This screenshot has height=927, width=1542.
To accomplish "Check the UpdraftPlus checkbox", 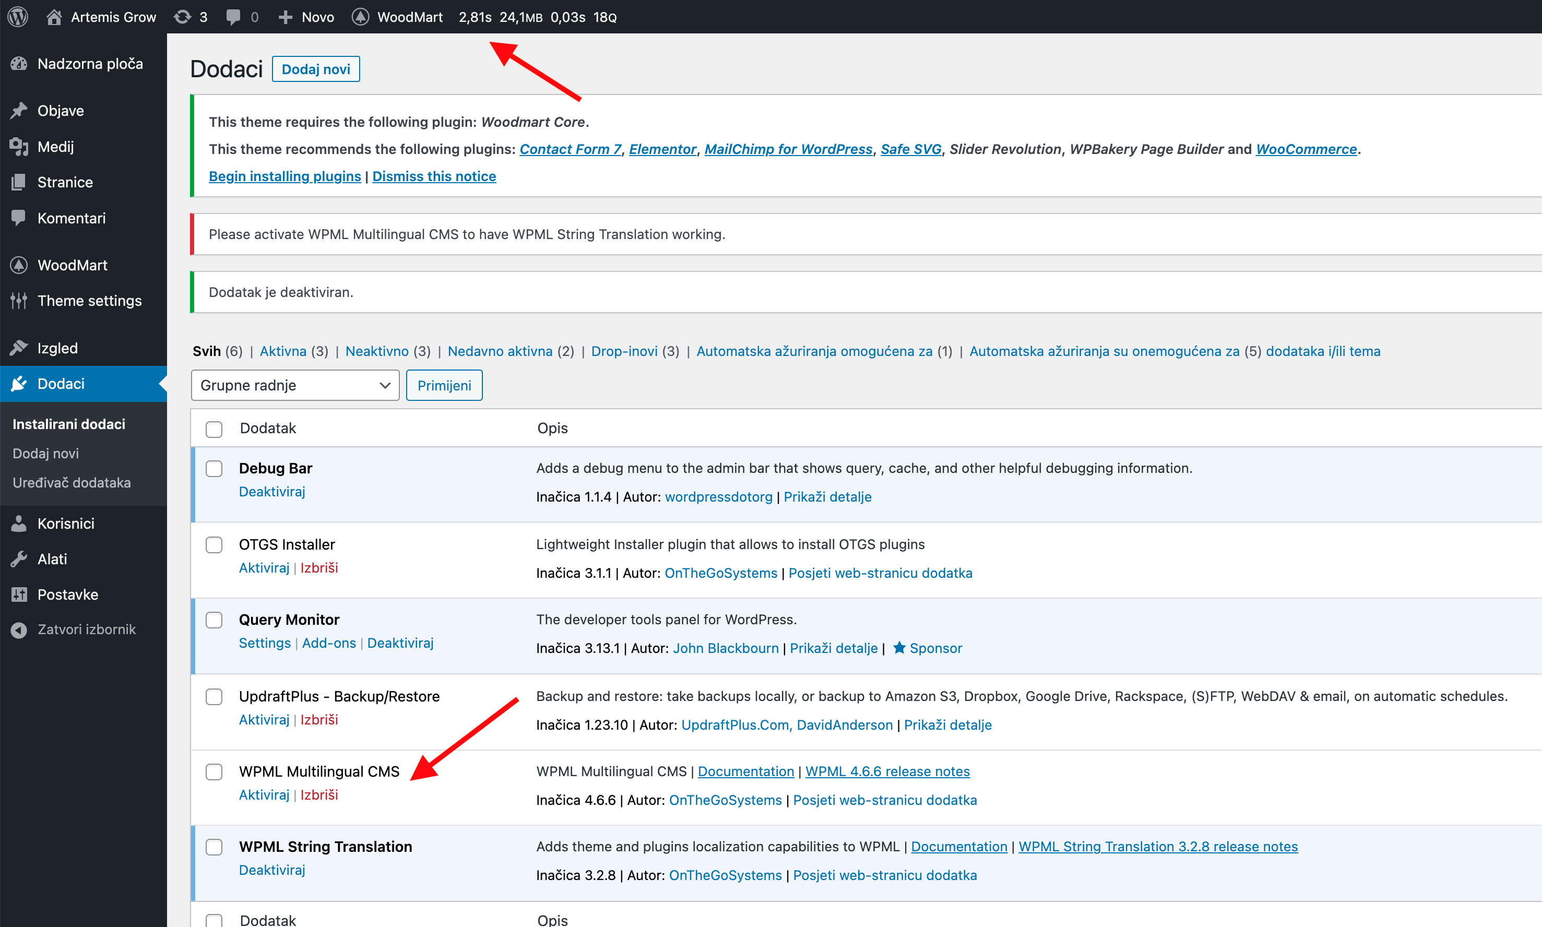I will click(214, 696).
